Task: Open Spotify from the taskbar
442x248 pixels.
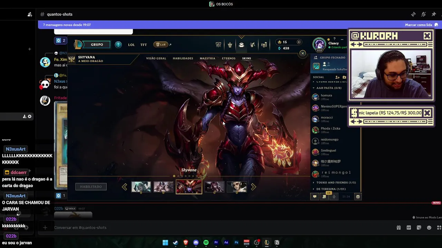Action: point(206,242)
